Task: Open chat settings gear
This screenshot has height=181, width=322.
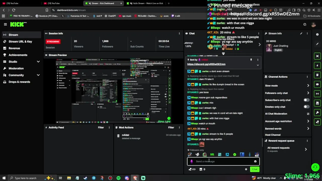Action: tap(246, 169)
